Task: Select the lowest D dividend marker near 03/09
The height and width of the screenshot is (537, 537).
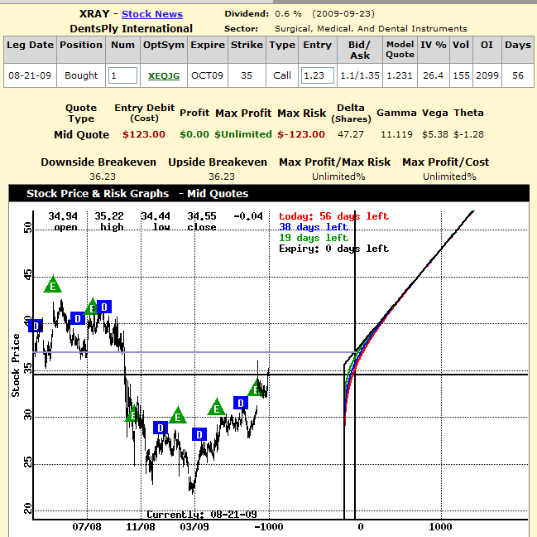Action: 199,434
